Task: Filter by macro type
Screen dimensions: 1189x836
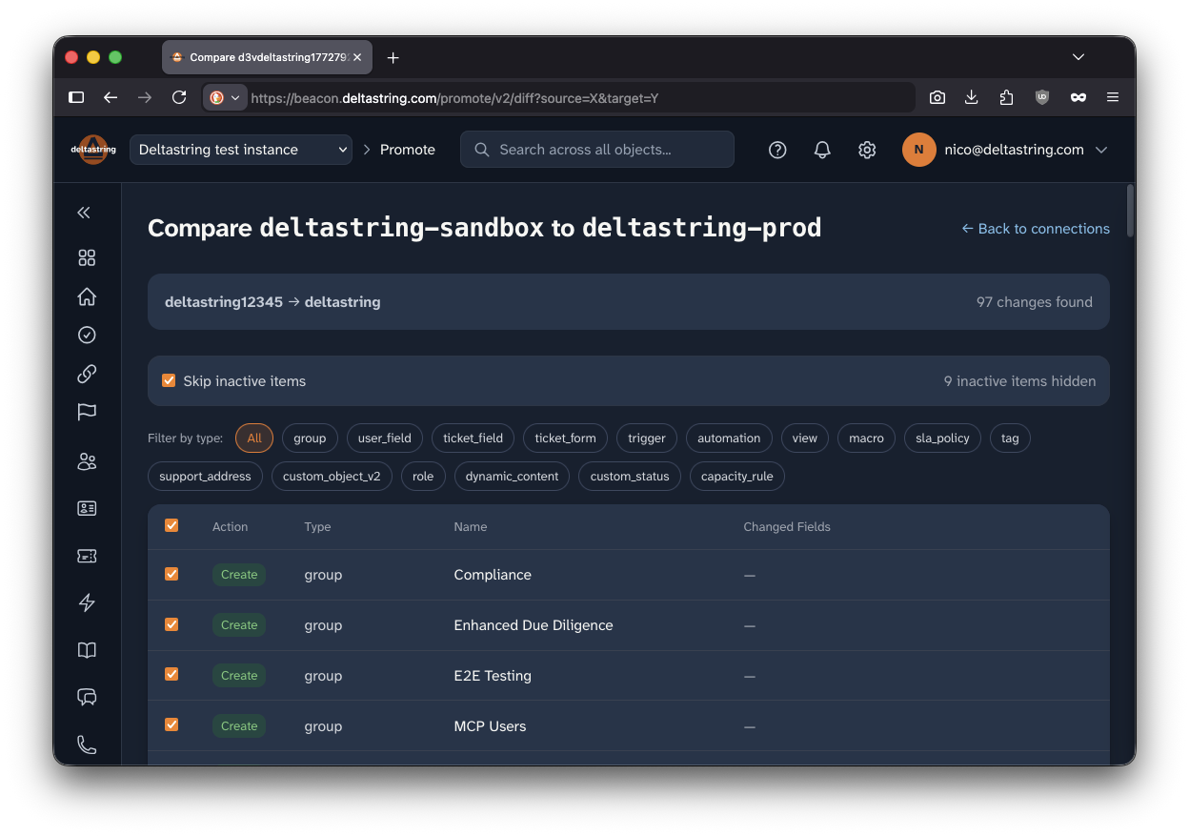Action: click(x=866, y=438)
